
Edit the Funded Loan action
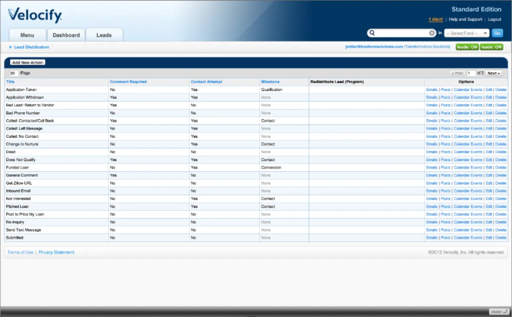click(489, 168)
